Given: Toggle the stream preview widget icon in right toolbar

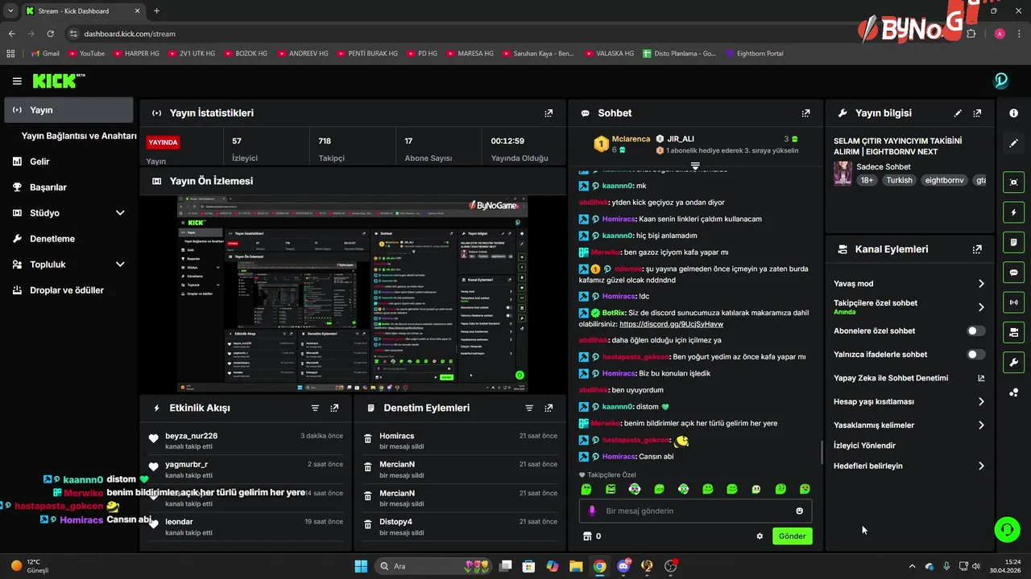Looking at the screenshot, I should 1014,183.
